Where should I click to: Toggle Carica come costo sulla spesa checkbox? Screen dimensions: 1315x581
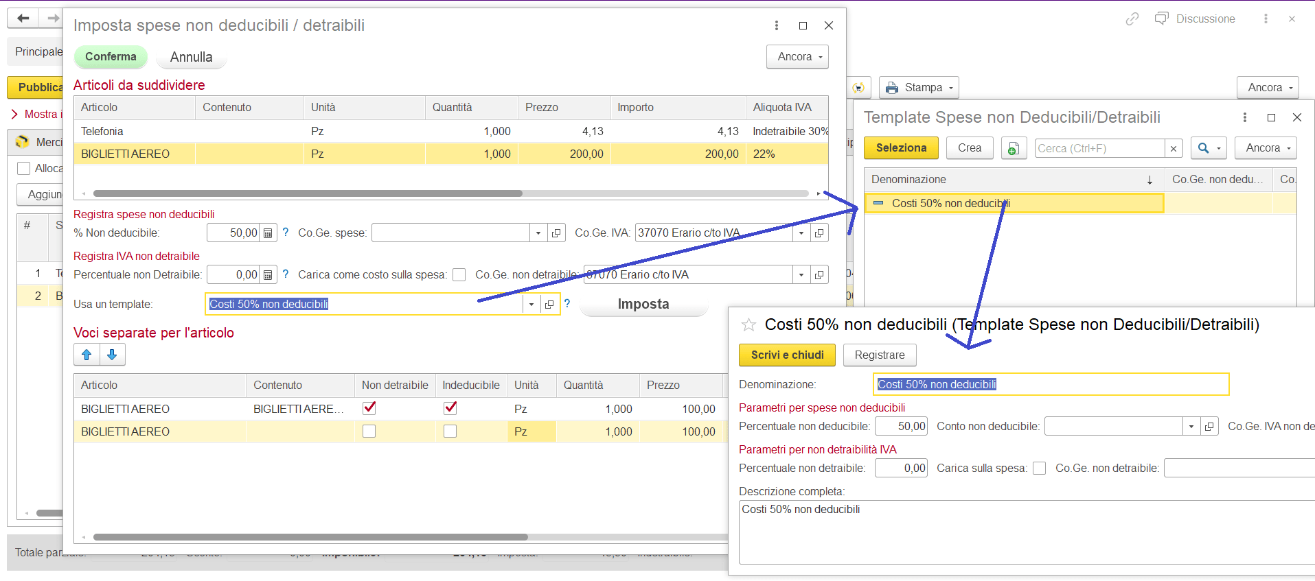click(459, 275)
